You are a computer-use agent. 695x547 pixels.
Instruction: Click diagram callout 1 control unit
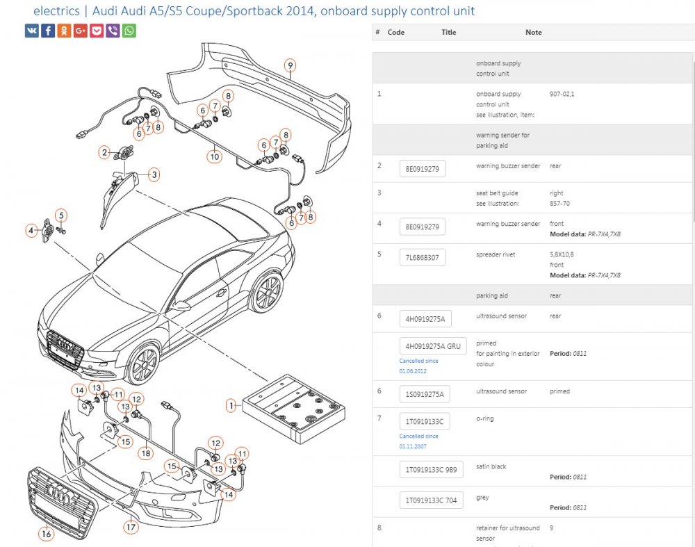[231, 406]
